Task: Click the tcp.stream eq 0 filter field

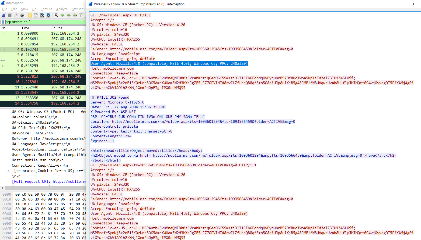Action: (46, 22)
